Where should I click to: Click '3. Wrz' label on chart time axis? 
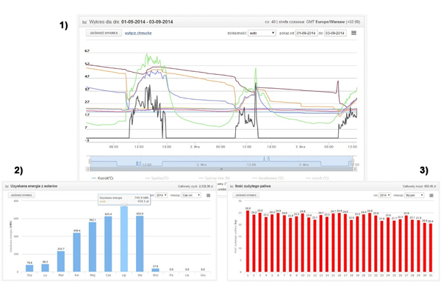[x=300, y=147]
